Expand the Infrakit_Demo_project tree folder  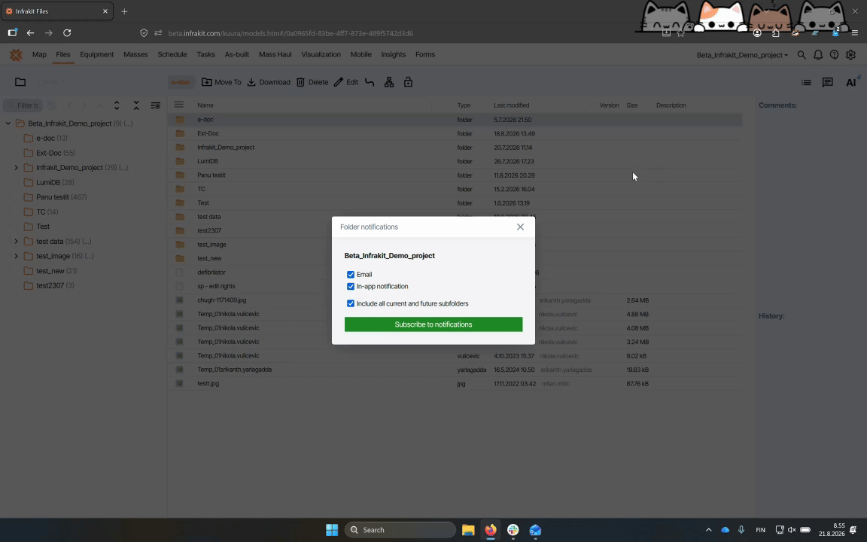point(16,168)
